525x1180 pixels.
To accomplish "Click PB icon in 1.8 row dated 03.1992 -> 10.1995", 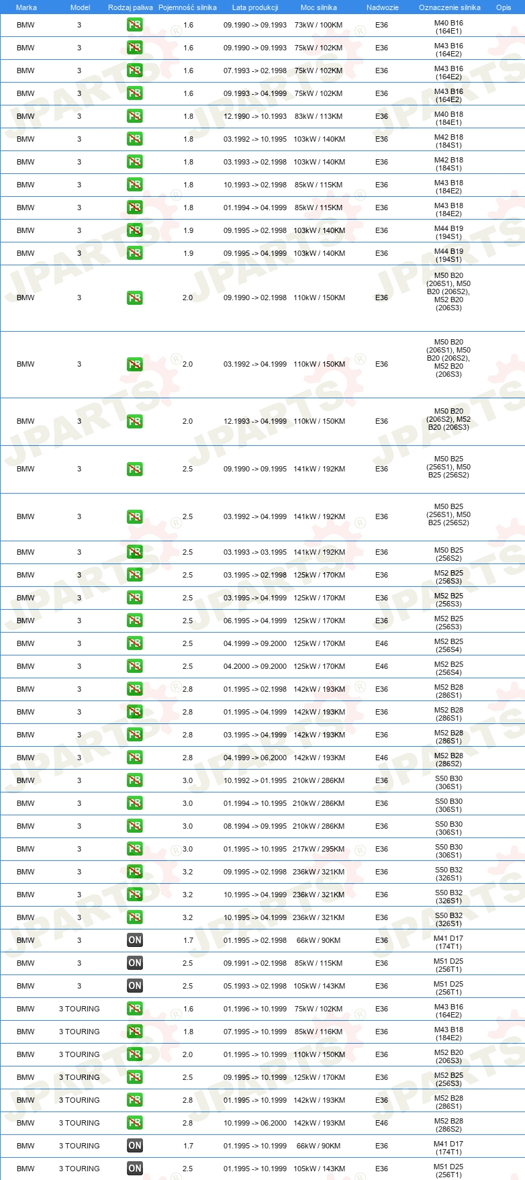I will 135,139.
